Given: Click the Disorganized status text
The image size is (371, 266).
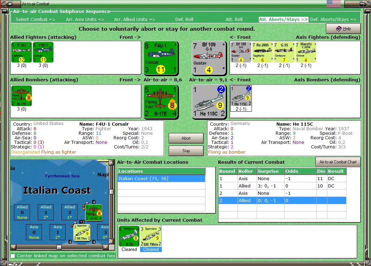Looking at the screenshot, I should [x=25, y=152].
